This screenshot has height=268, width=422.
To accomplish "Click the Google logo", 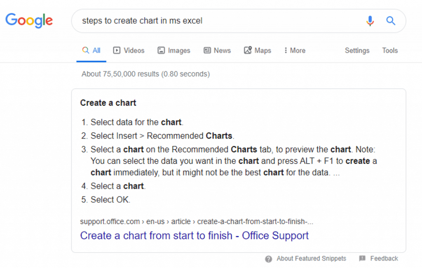I will click(29, 21).
